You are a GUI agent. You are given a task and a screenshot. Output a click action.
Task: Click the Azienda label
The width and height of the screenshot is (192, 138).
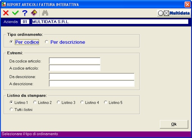[x=11, y=22]
